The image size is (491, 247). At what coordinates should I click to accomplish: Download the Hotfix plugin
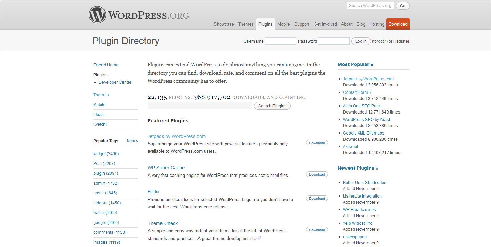pyautogui.click(x=317, y=199)
